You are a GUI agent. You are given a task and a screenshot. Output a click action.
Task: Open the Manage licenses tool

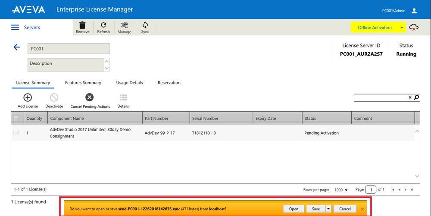[x=124, y=25]
